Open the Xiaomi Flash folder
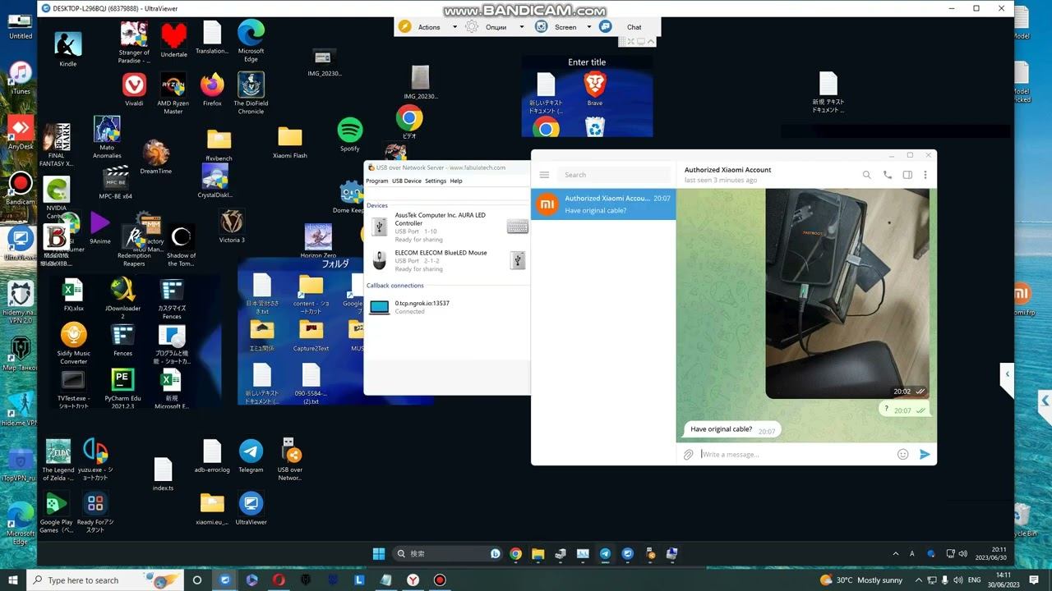Viewport: 1052px width, 591px height. click(x=289, y=142)
